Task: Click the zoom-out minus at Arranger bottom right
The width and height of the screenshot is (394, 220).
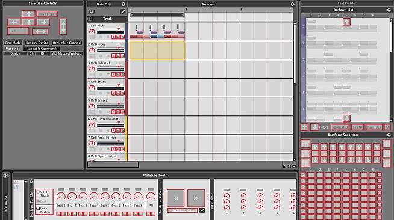Action: pyautogui.click(x=294, y=166)
